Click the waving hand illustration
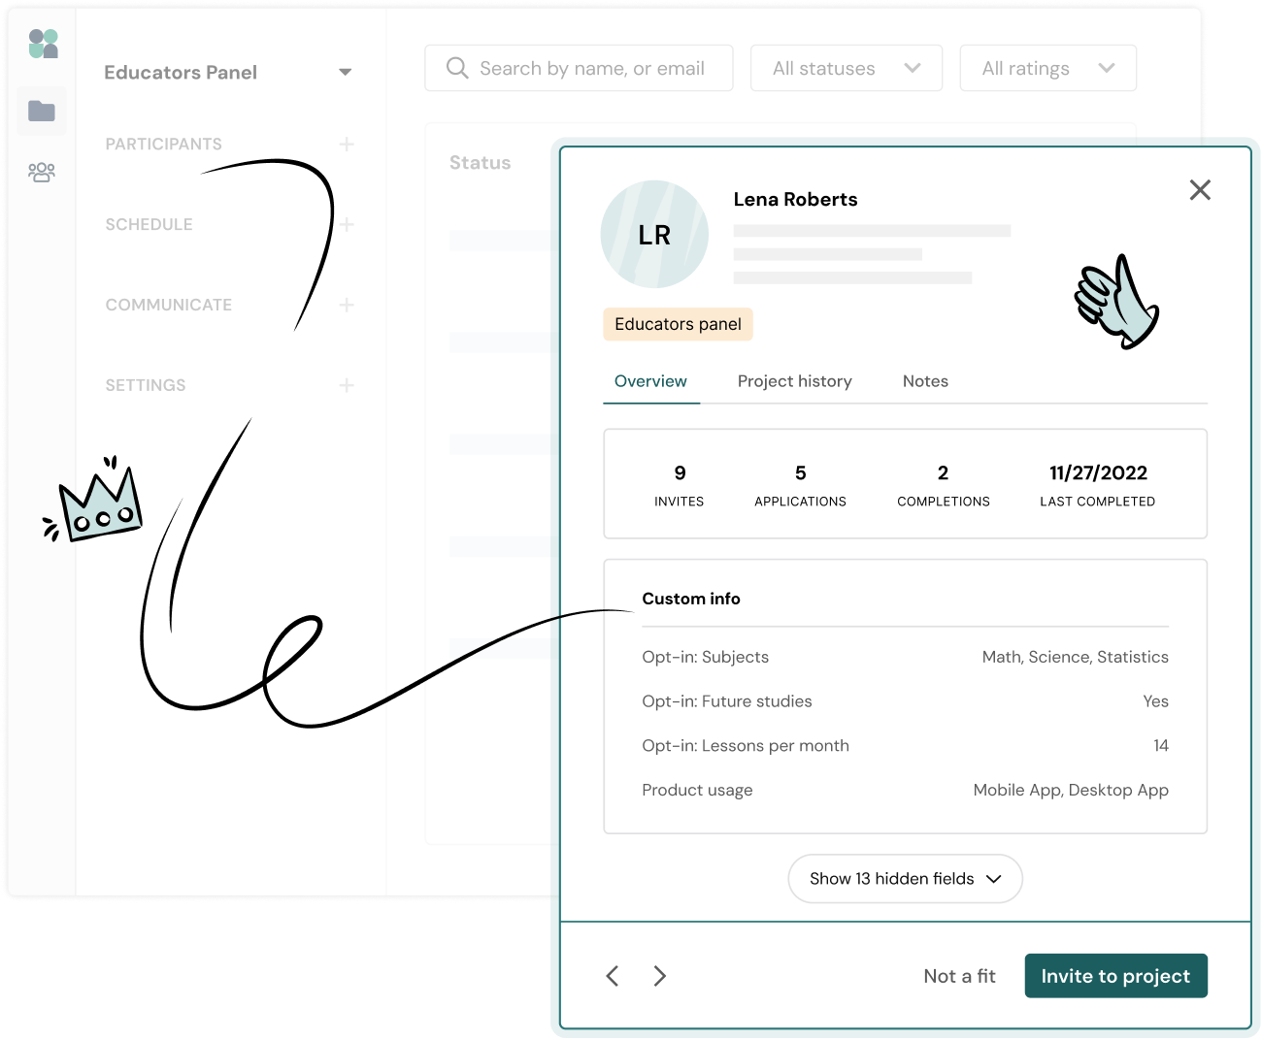1262x1040 pixels. point(1116,301)
